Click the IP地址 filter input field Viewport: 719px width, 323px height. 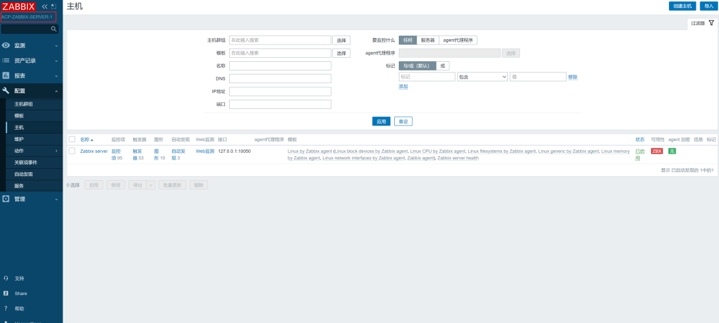pos(280,92)
